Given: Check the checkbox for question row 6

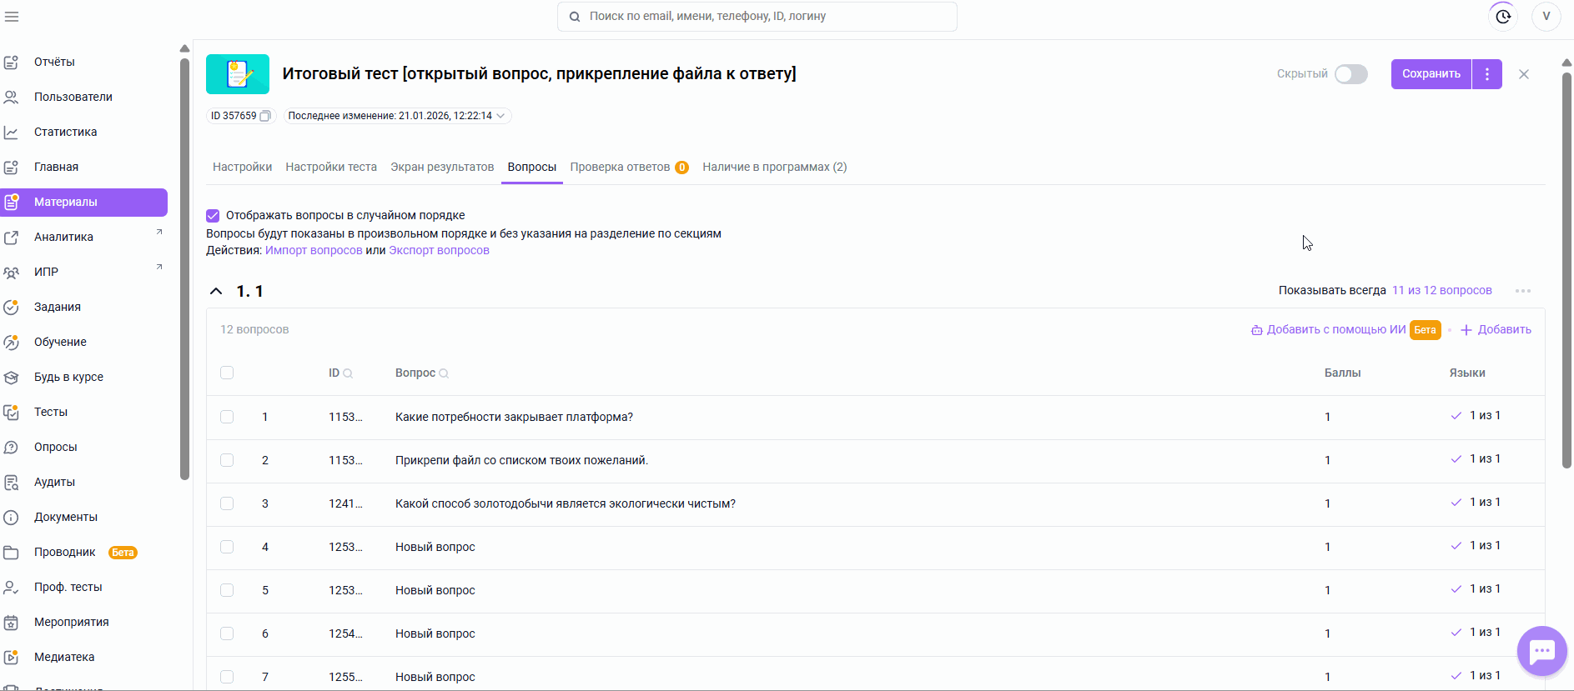Looking at the screenshot, I should (227, 633).
